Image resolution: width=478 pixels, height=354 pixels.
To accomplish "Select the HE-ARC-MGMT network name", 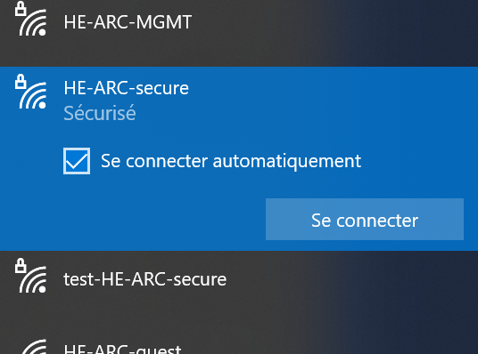I will click(x=128, y=22).
